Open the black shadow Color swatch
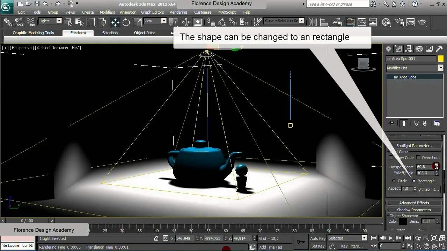Image resolution: width=447 pixels, height=251 pixels. 403,221
